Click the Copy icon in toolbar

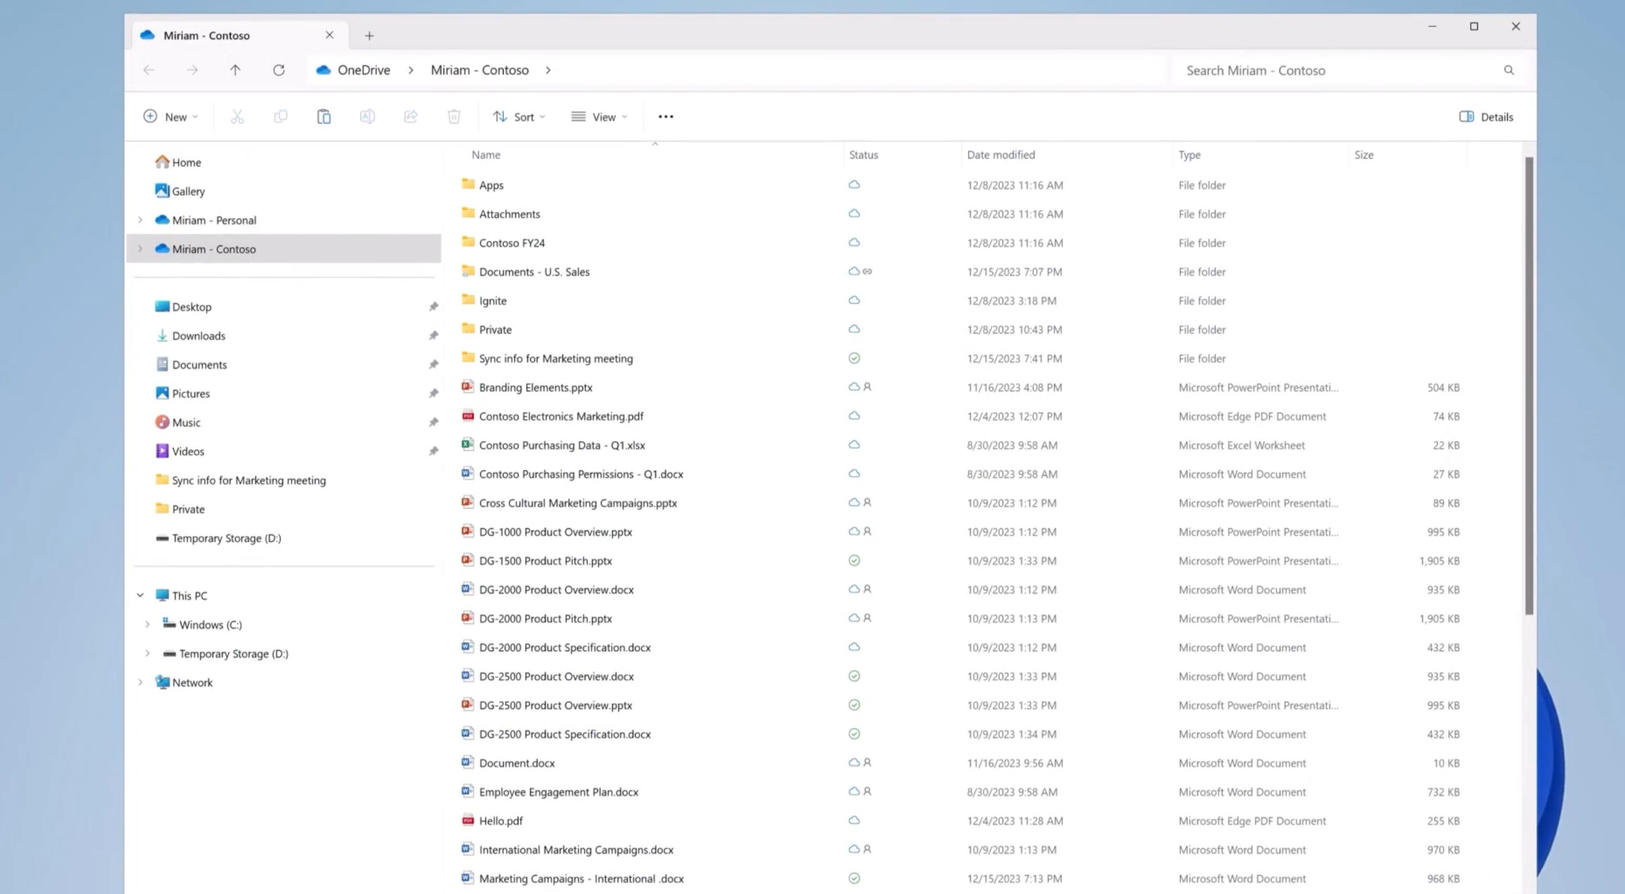click(281, 117)
